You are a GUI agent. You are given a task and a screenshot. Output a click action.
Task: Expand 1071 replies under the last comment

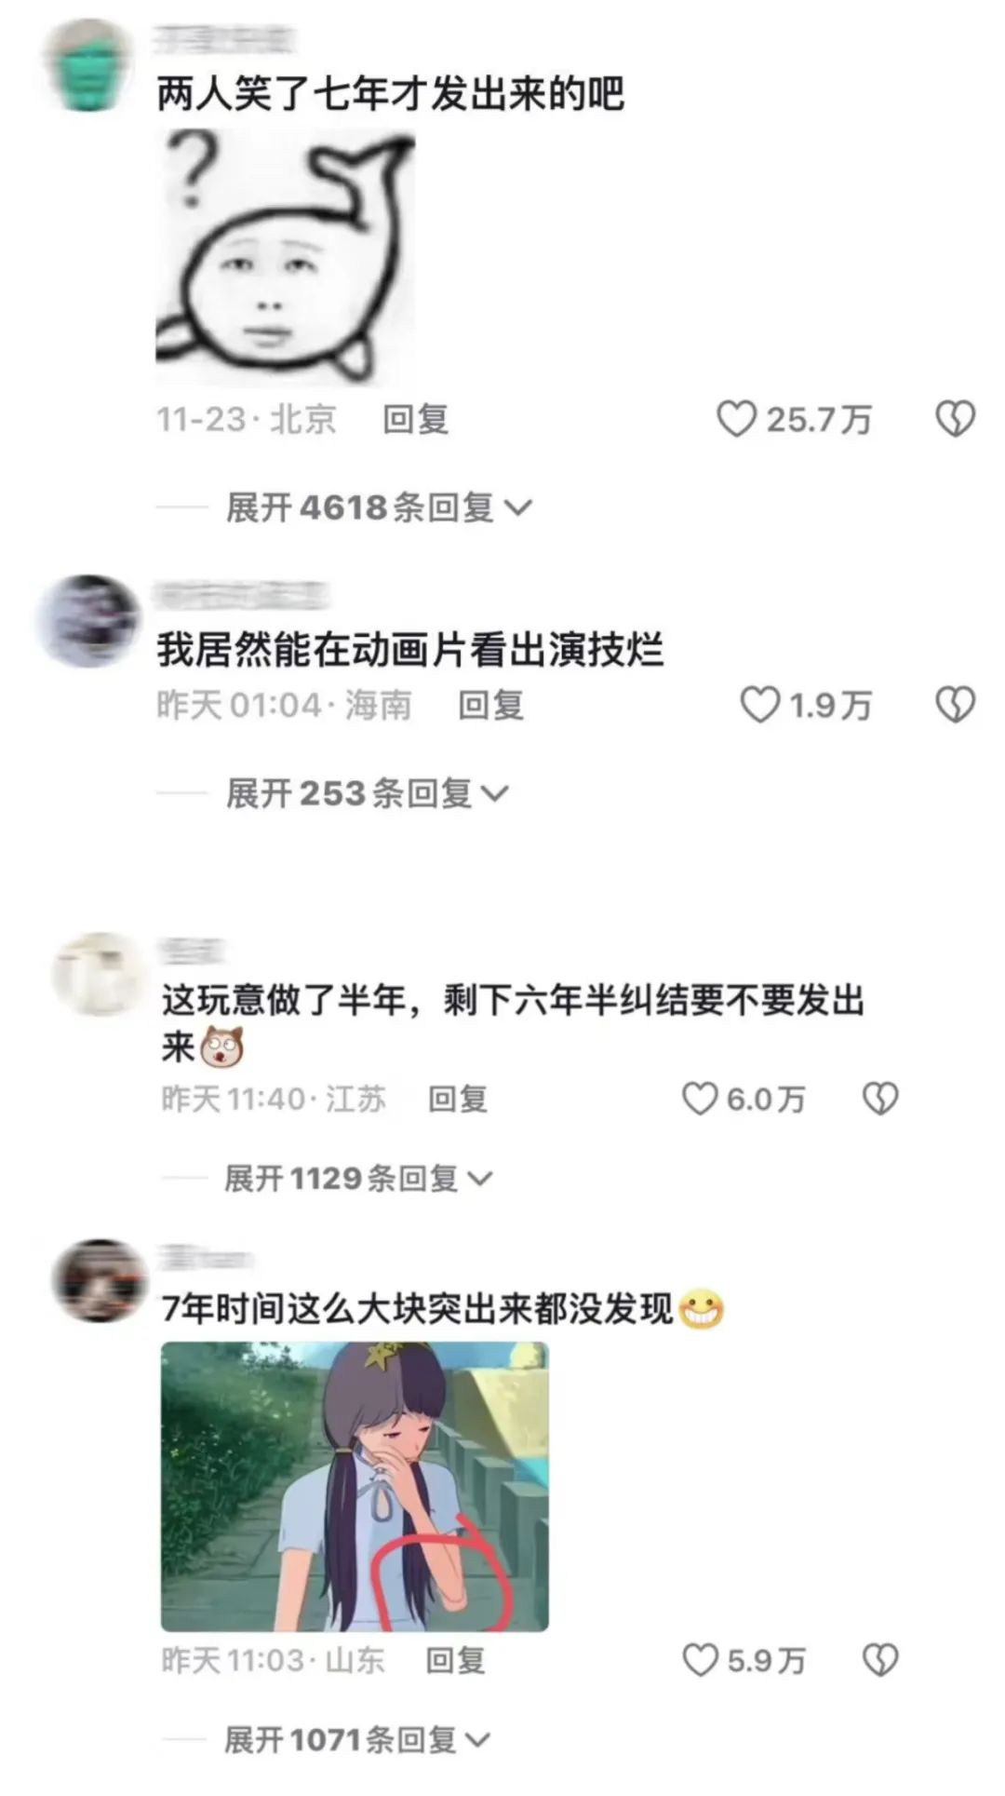(357, 1739)
